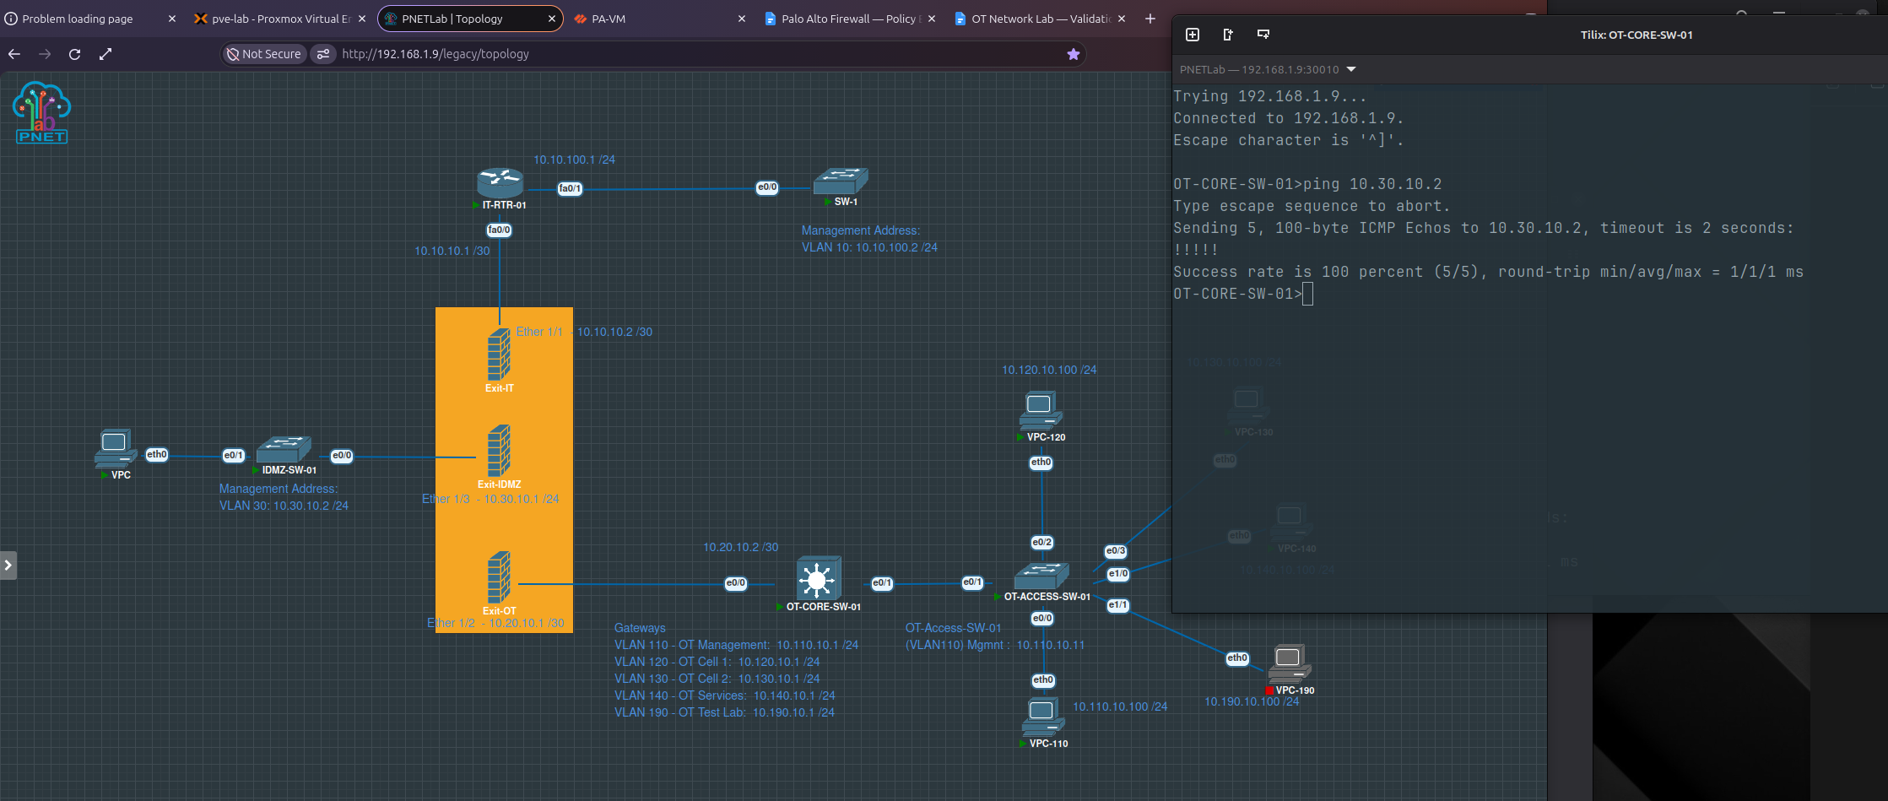Open the IDMZ-SW-01 switch node
The image size is (1888, 801).
(284, 450)
